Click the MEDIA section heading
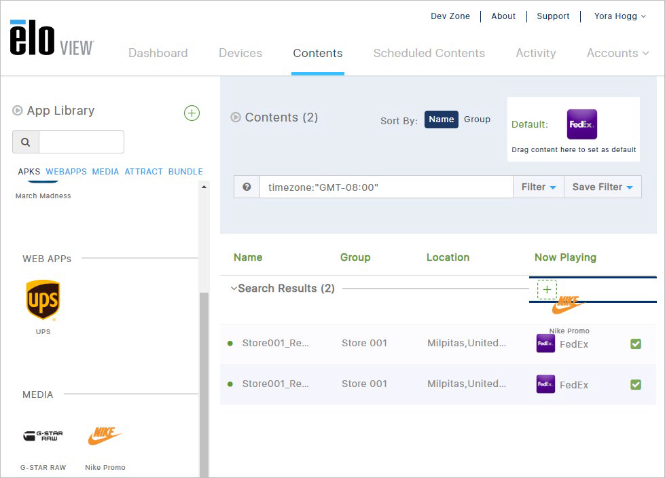Image resolution: width=665 pixels, height=478 pixels. click(38, 394)
